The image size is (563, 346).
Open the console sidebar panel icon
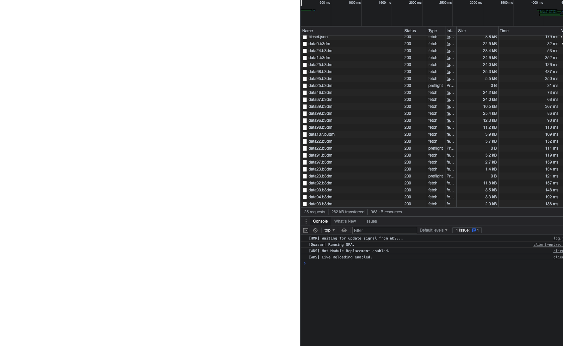pos(306,230)
